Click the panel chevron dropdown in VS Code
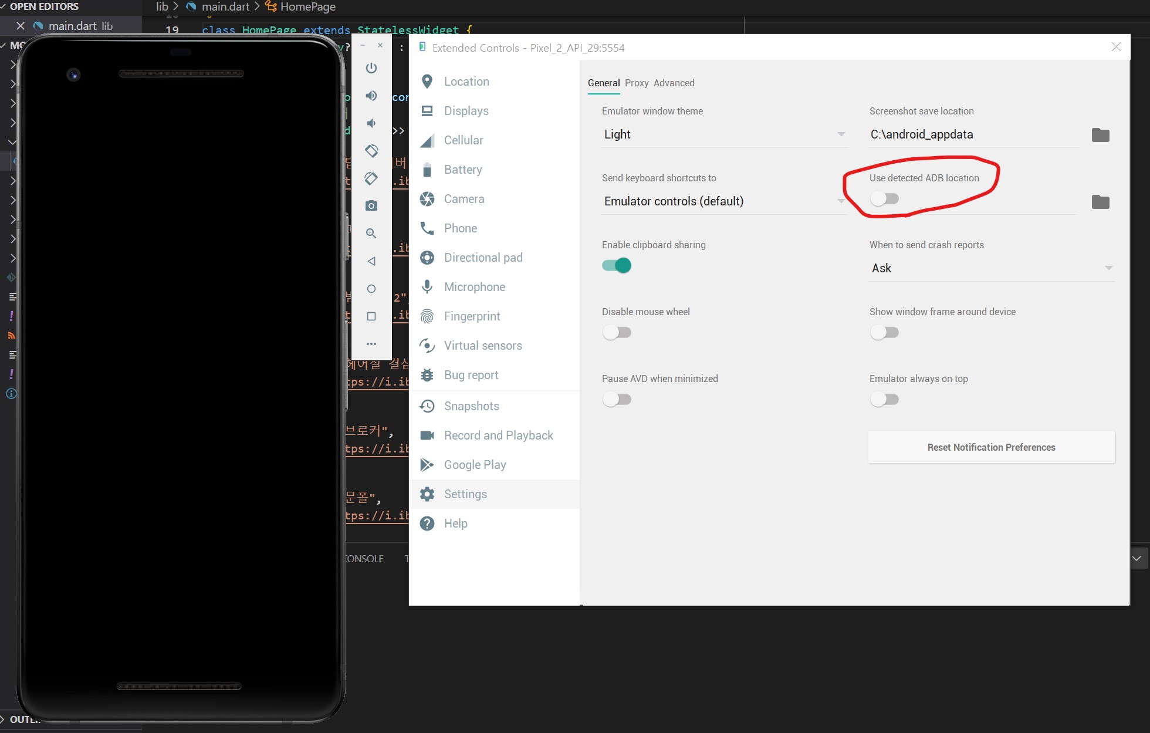 coord(1137,558)
